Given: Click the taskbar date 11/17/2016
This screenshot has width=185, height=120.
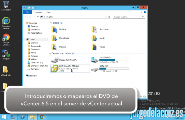Looking at the screenshot, I should [x=179, y=118].
